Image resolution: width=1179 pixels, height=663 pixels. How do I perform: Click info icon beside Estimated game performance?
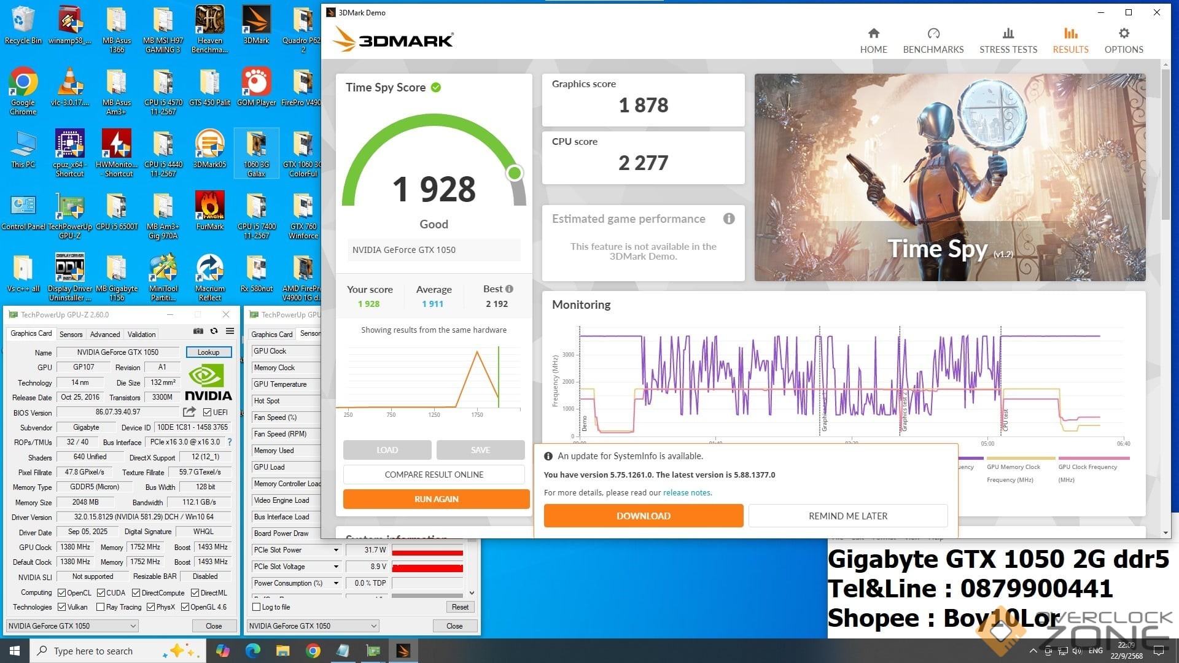click(x=728, y=219)
